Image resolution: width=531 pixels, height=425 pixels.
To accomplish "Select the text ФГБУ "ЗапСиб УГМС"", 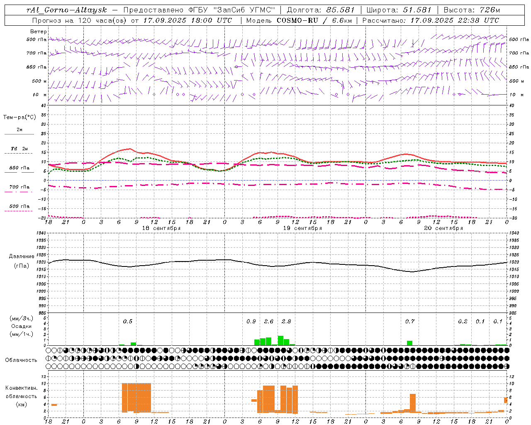I will [232, 10].
